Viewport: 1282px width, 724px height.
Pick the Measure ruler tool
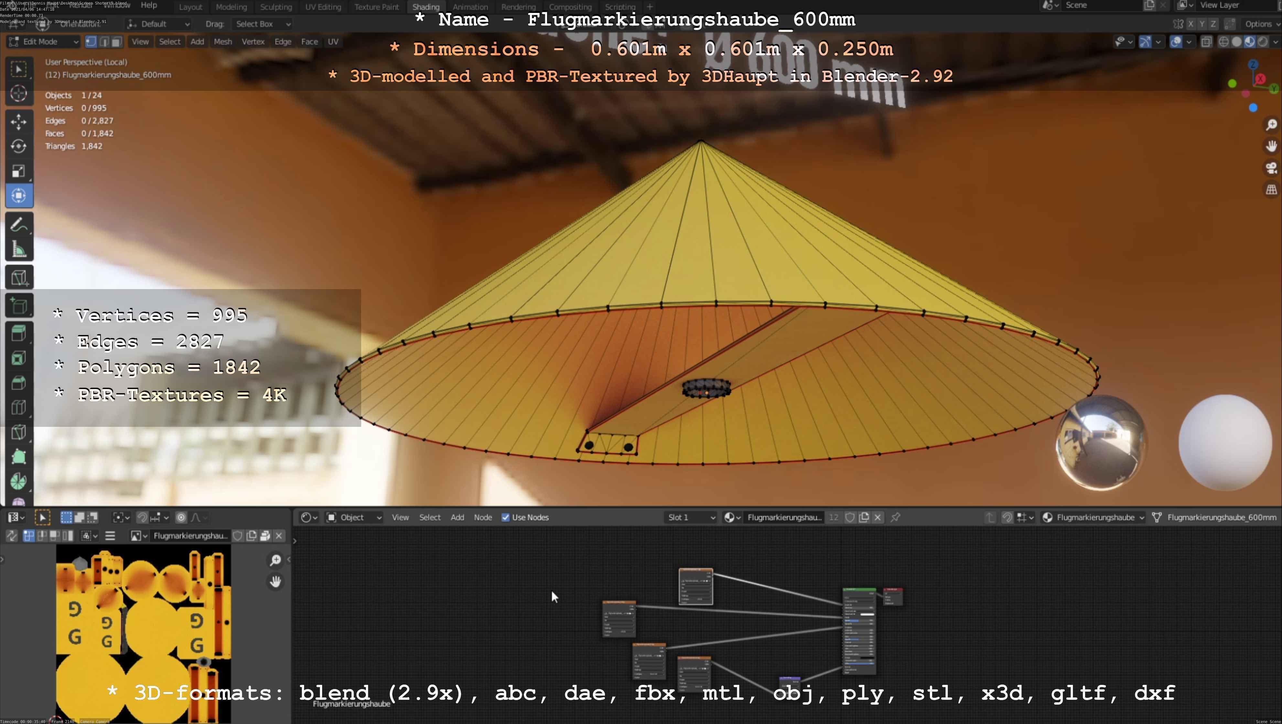[19, 249]
